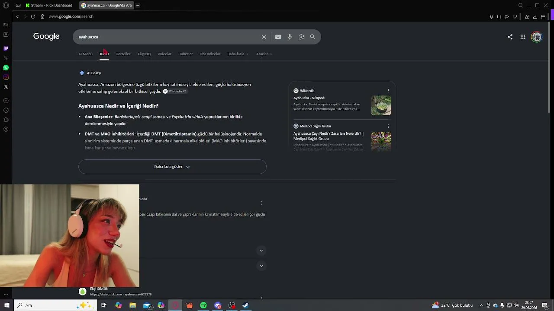554x311 pixels.
Task: Search by image with Google Lens
Action: click(301, 37)
